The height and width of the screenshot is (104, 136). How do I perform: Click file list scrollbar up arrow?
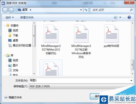[x=132, y=23]
